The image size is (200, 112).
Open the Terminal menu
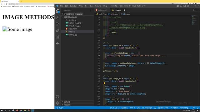98,6
